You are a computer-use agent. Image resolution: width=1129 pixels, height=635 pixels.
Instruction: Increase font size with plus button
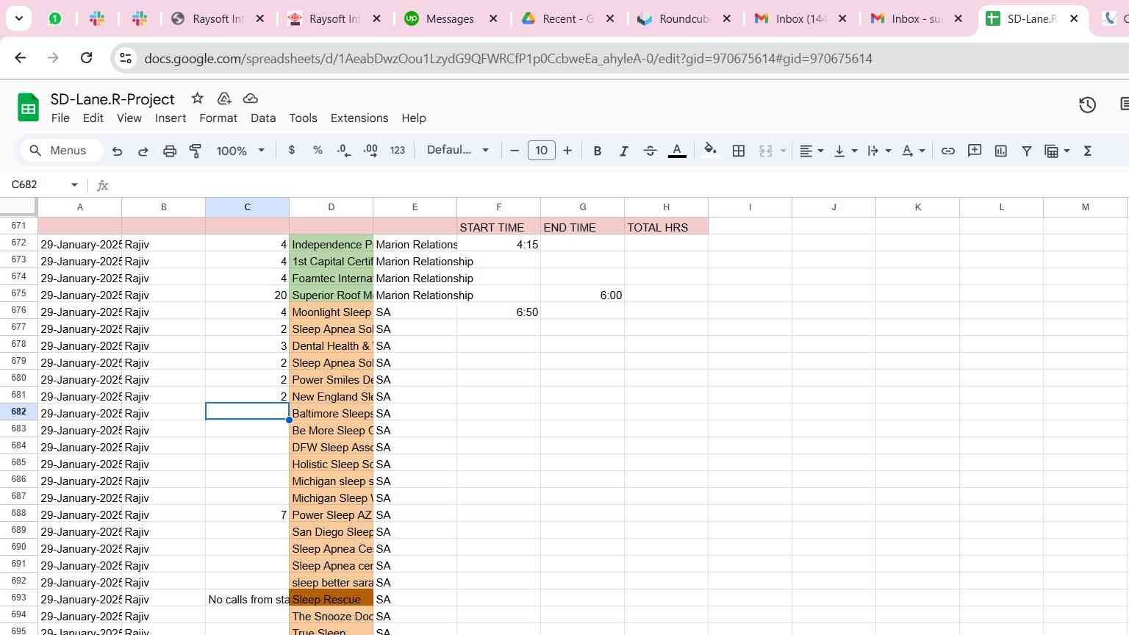coord(567,151)
